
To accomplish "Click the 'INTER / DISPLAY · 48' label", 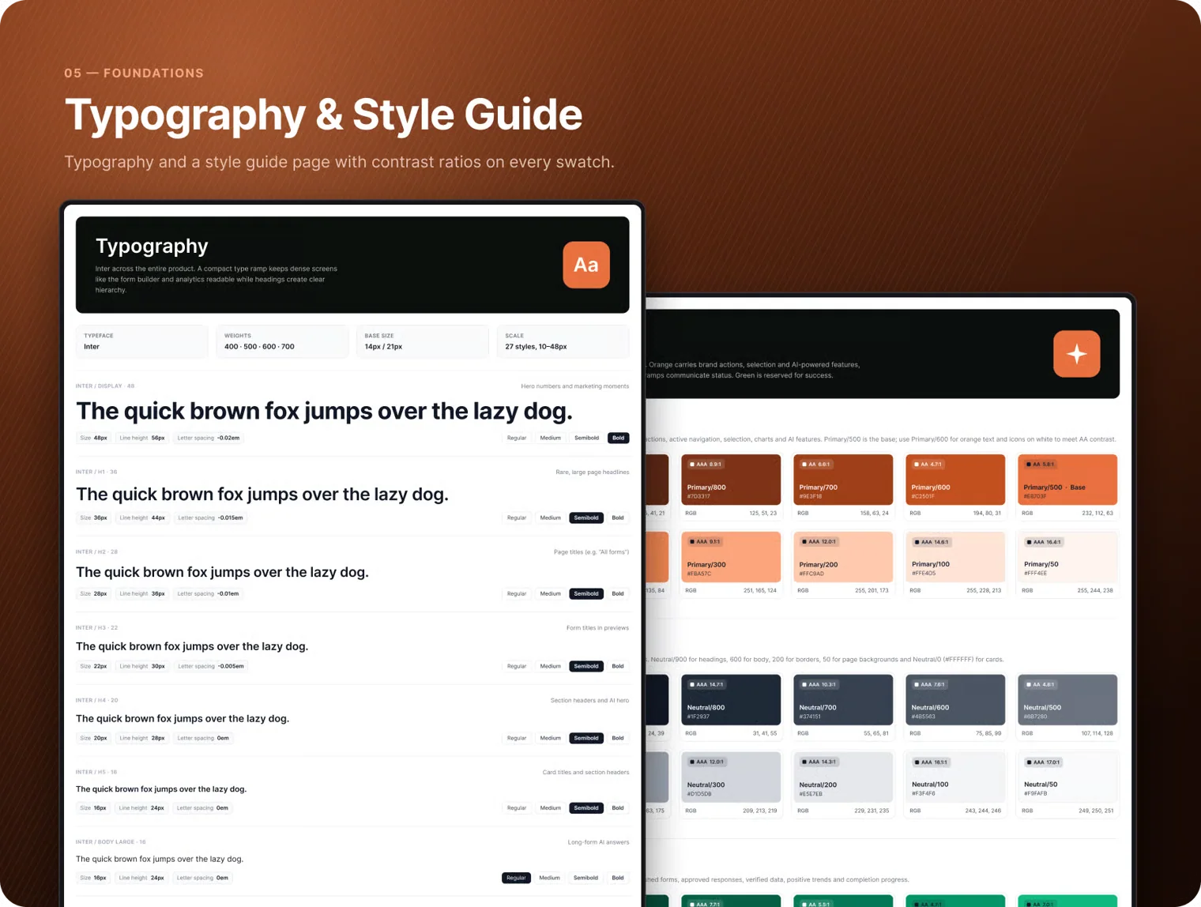I will point(105,386).
